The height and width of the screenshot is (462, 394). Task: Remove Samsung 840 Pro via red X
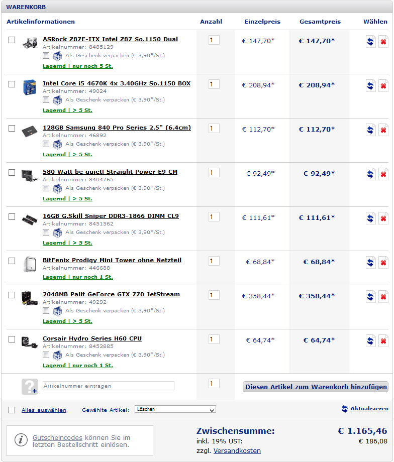(383, 130)
